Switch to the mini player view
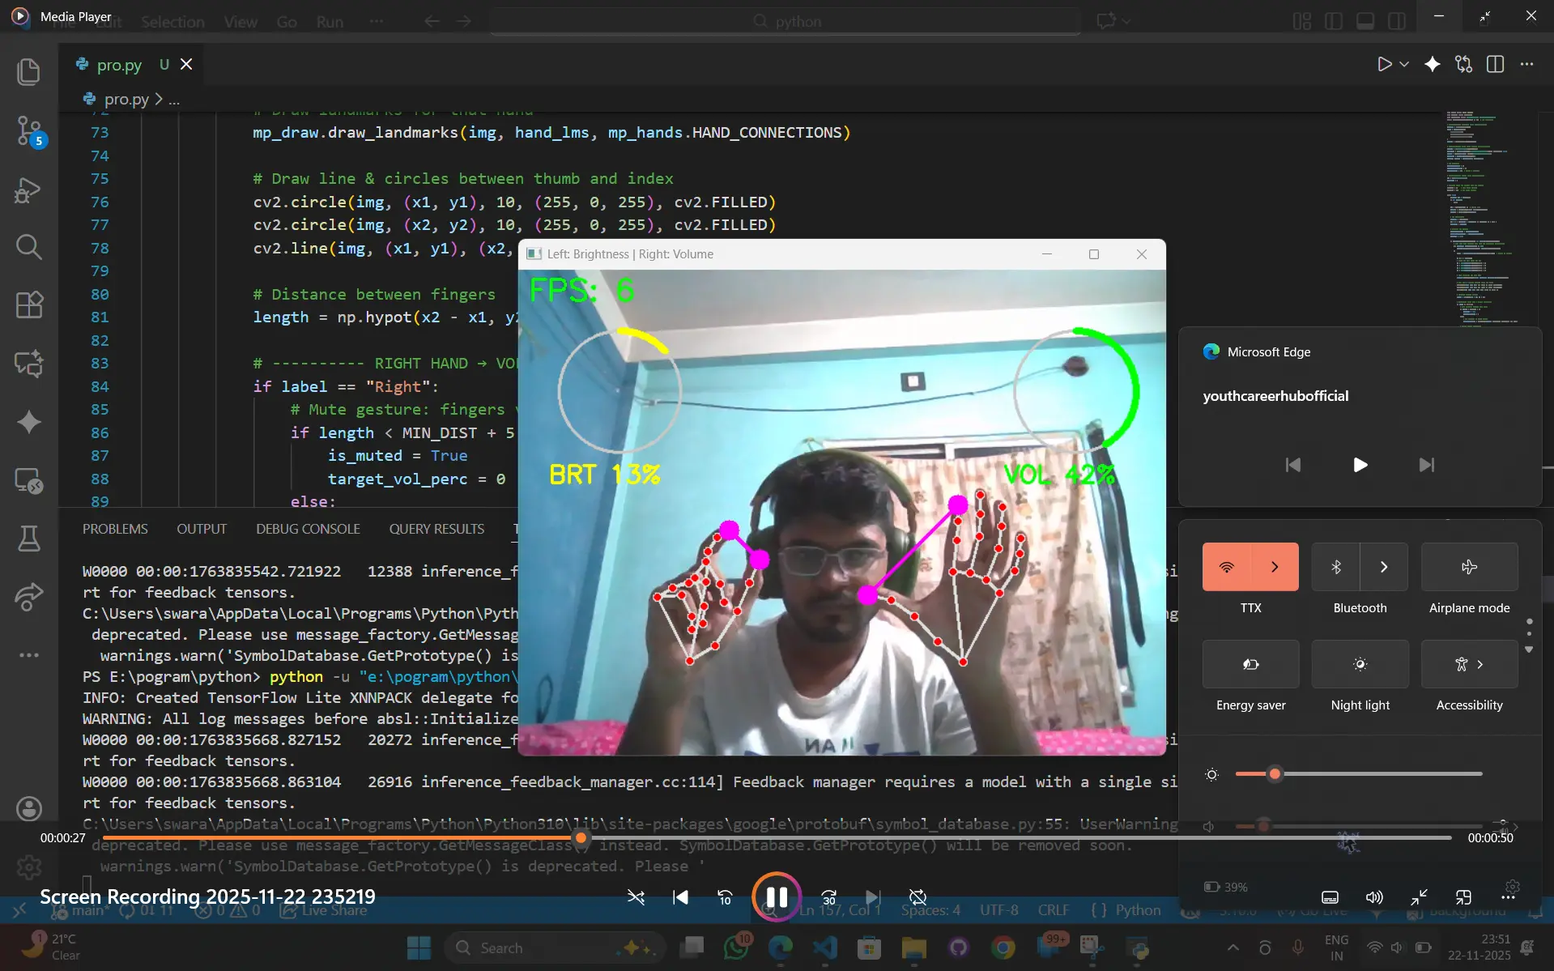 click(x=1463, y=896)
